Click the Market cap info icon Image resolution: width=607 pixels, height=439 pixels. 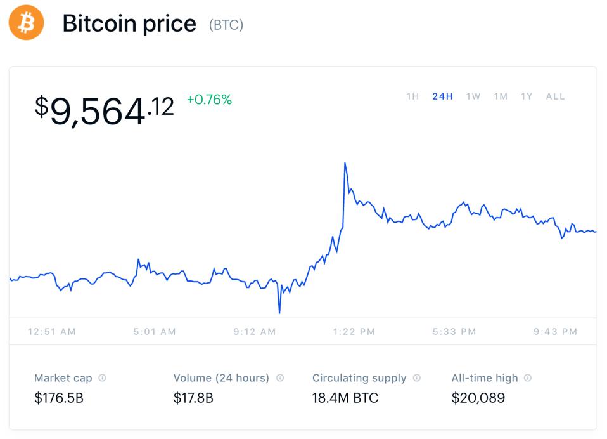coord(103,377)
